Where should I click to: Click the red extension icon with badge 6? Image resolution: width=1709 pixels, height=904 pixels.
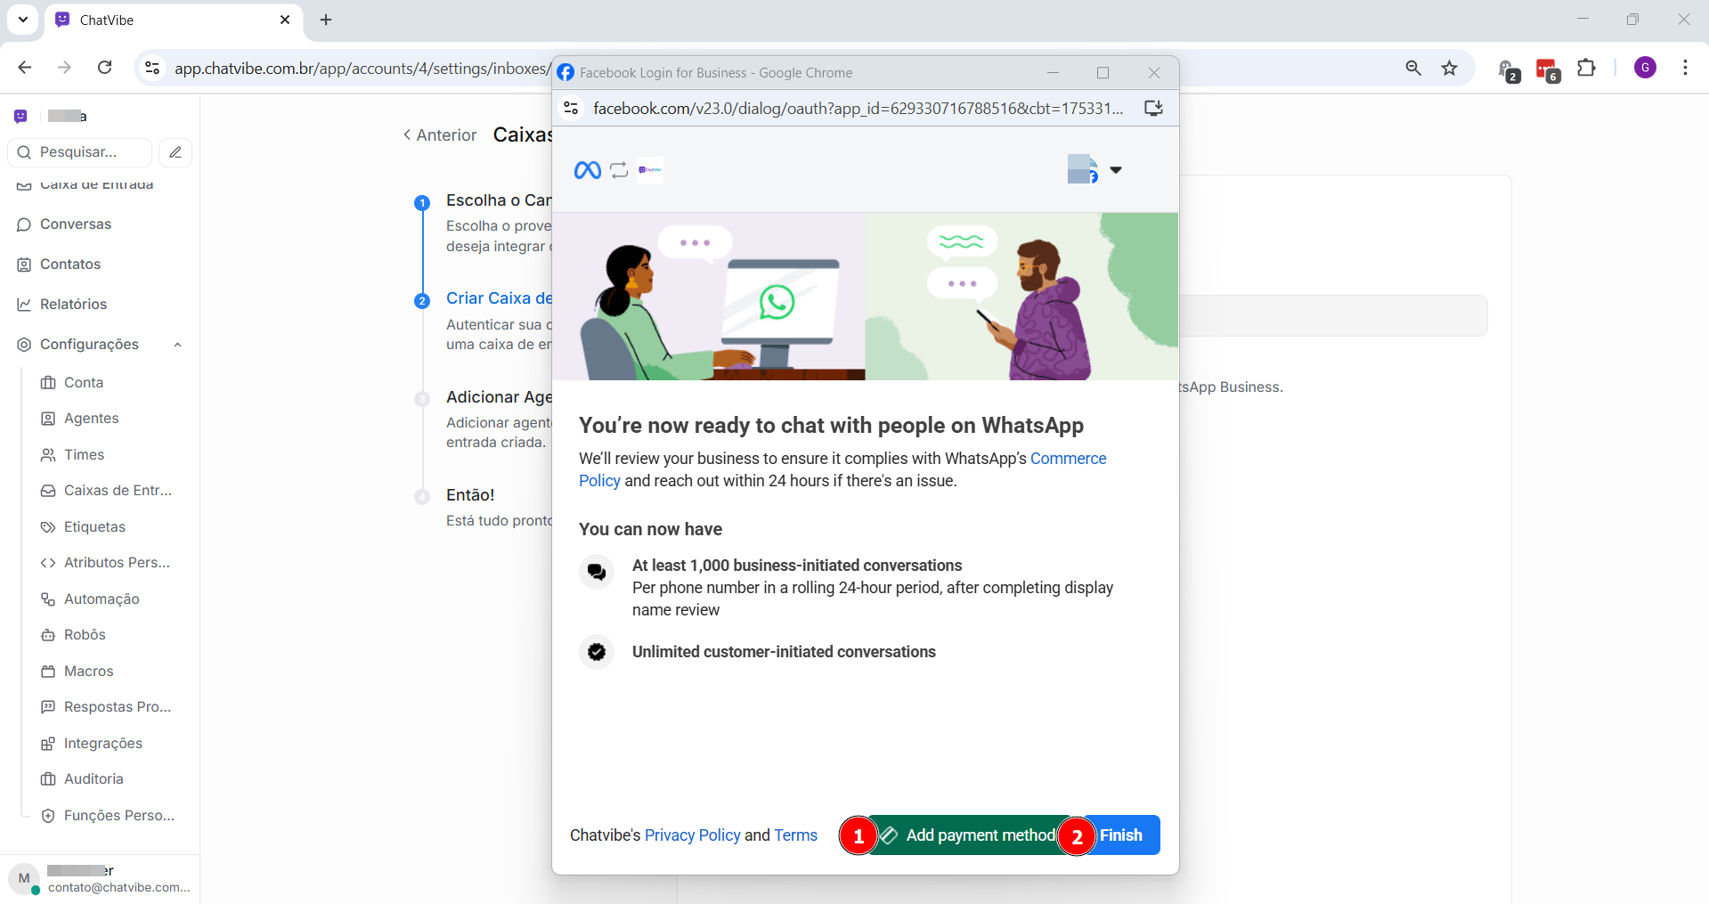pos(1548,69)
